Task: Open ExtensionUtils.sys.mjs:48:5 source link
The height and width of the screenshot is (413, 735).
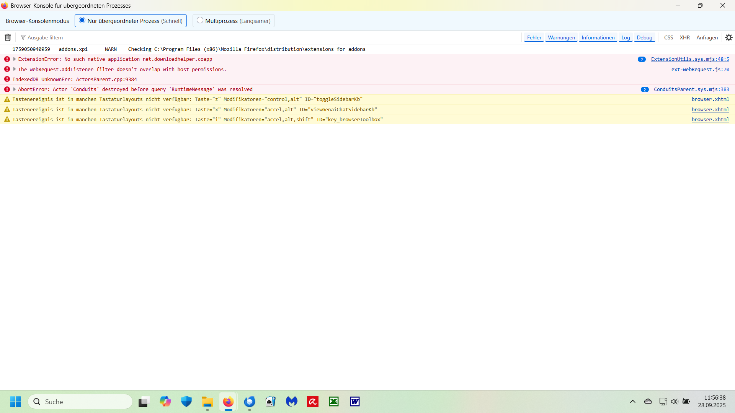Action: pos(690,59)
